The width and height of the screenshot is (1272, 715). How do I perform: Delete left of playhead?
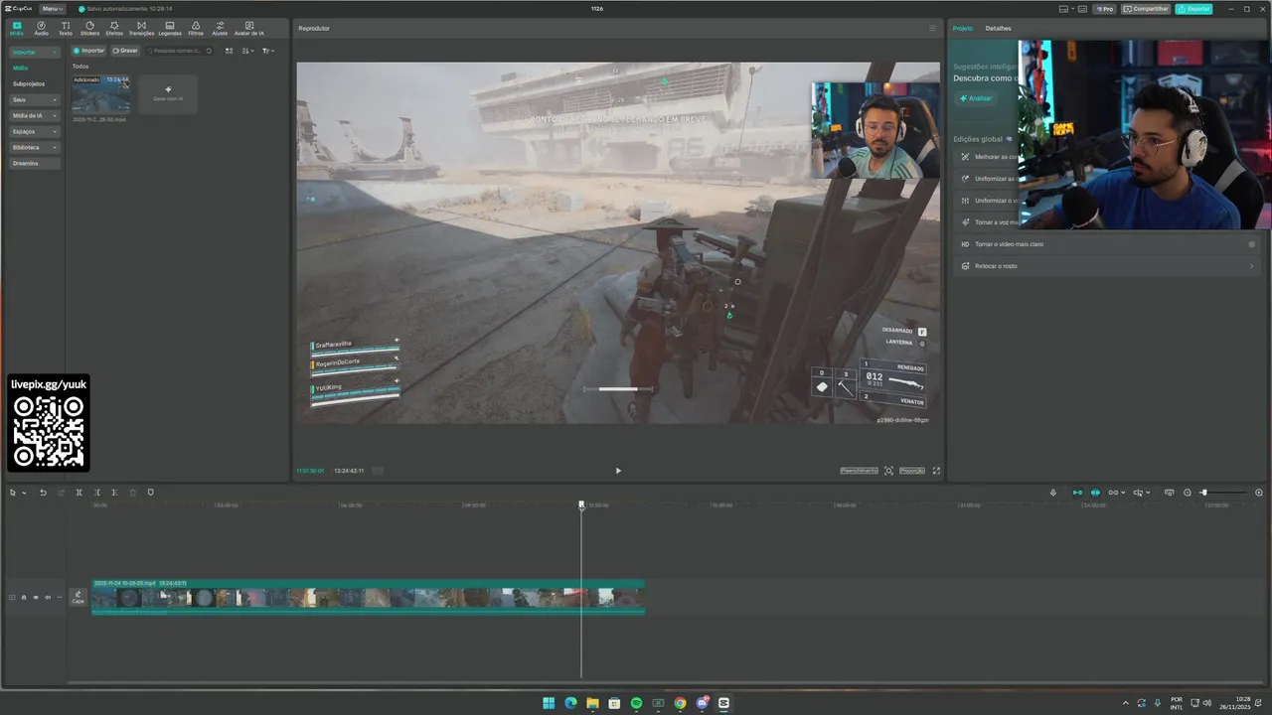click(x=97, y=493)
